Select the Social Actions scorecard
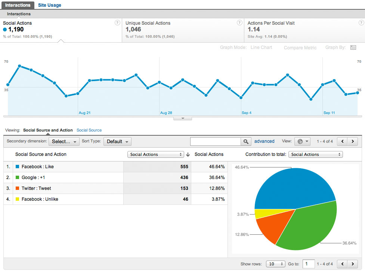365x271 pixels. pyautogui.click(x=61, y=30)
